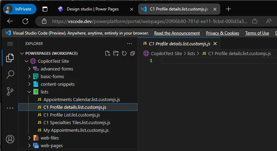This screenshot has height=151, width=277.
Task: Open the Search view in activity bar
Action: point(10,74)
